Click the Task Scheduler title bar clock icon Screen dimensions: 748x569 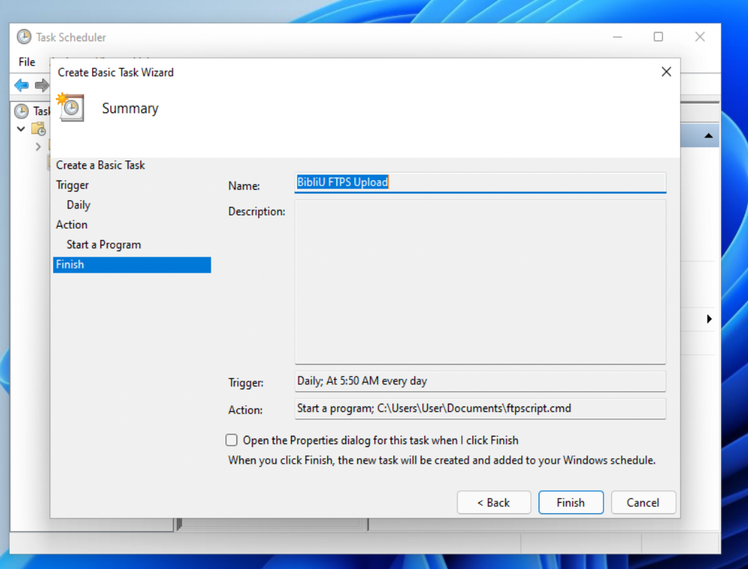(24, 37)
